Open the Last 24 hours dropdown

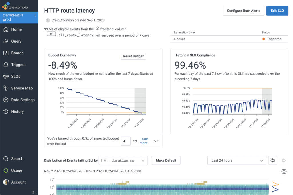(x=237, y=160)
